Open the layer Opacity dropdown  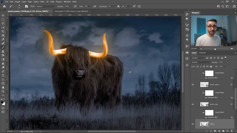[x=225, y=62]
